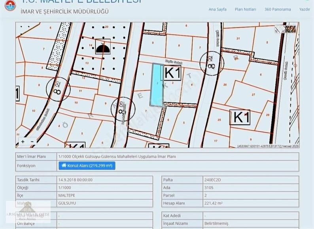Select the İnşaat Nizamı value Belirtilmemiş
314x229 pixels.
coord(216,223)
